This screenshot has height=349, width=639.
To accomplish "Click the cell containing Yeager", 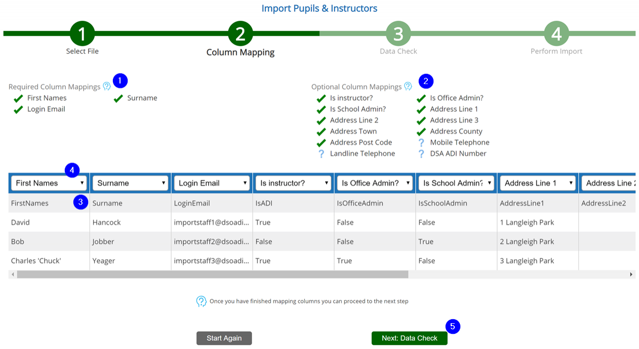I will 131,261.
